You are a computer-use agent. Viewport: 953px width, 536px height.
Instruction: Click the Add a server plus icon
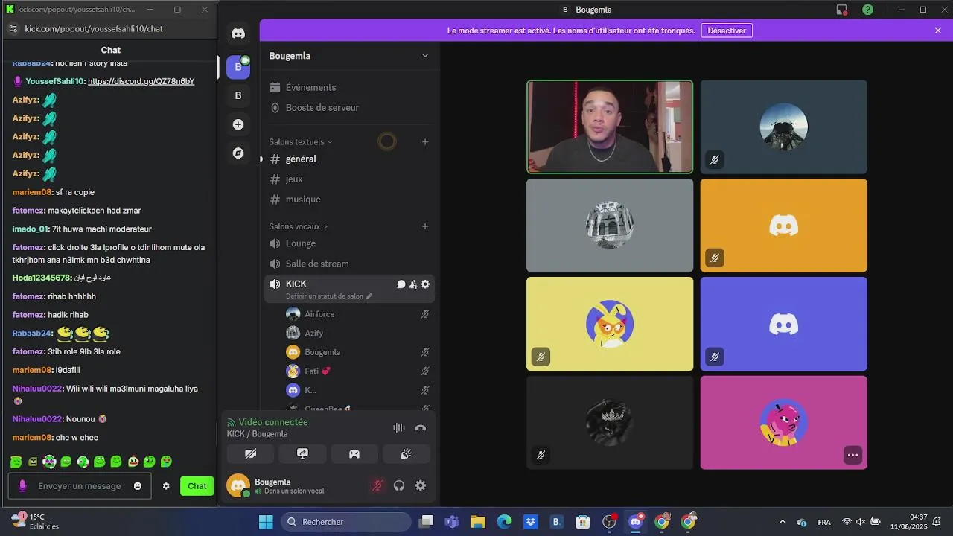coord(238,124)
